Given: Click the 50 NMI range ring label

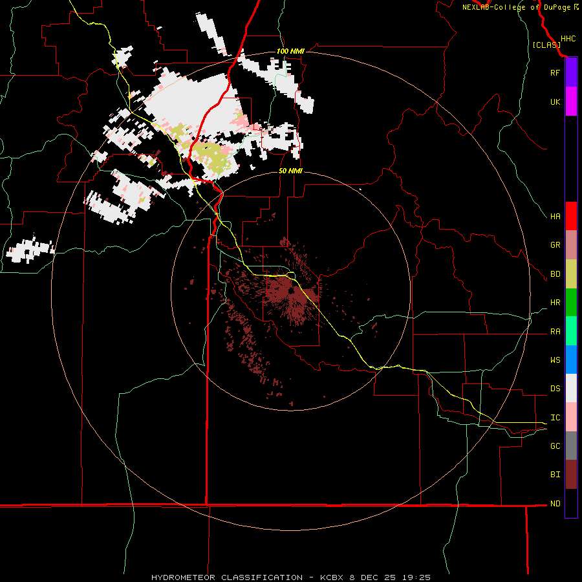Looking at the screenshot, I should click(290, 171).
